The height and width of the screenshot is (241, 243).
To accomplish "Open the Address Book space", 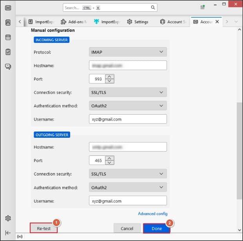I will pyautogui.click(x=8, y=22).
